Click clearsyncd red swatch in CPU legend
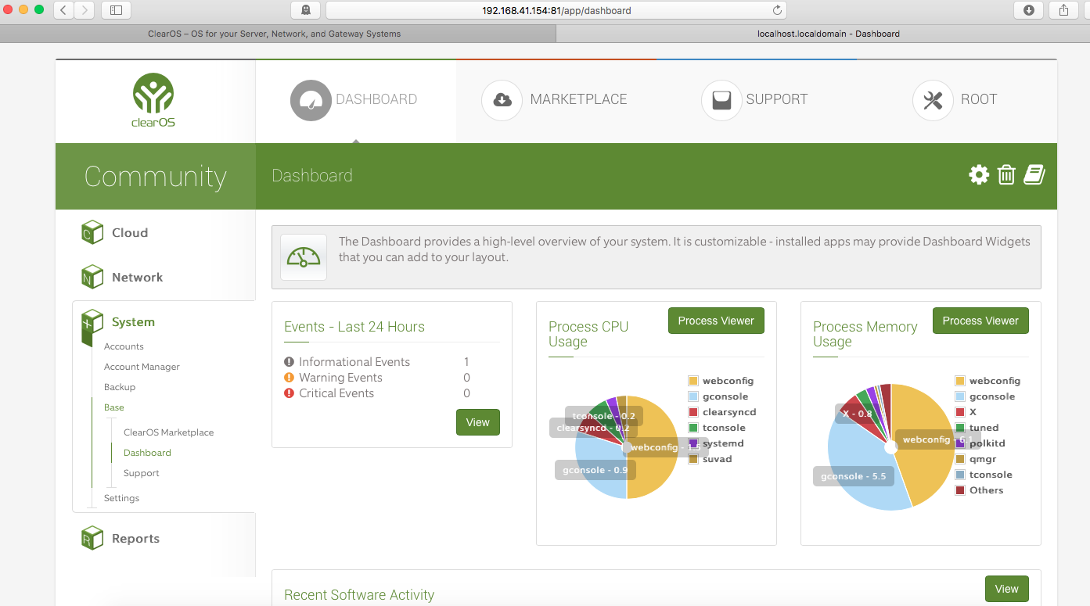The width and height of the screenshot is (1090, 606). [693, 412]
